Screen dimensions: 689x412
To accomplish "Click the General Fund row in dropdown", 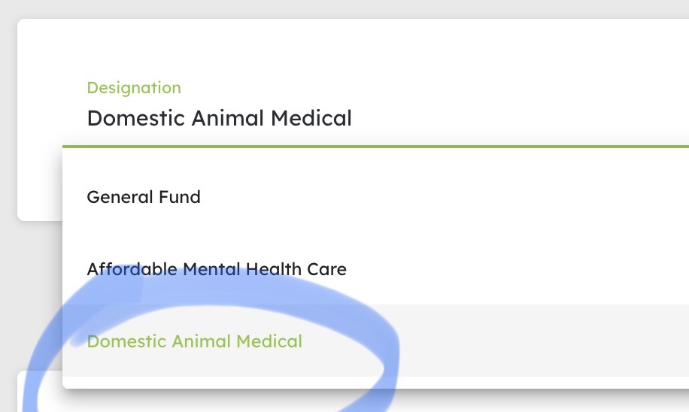I will tap(375, 197).
